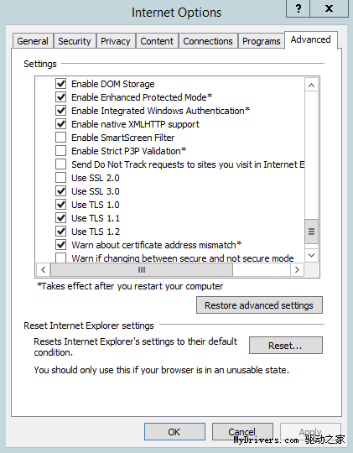Click the Help question mark button
This screenshot has height=453, width=353.
pos(298,8)
